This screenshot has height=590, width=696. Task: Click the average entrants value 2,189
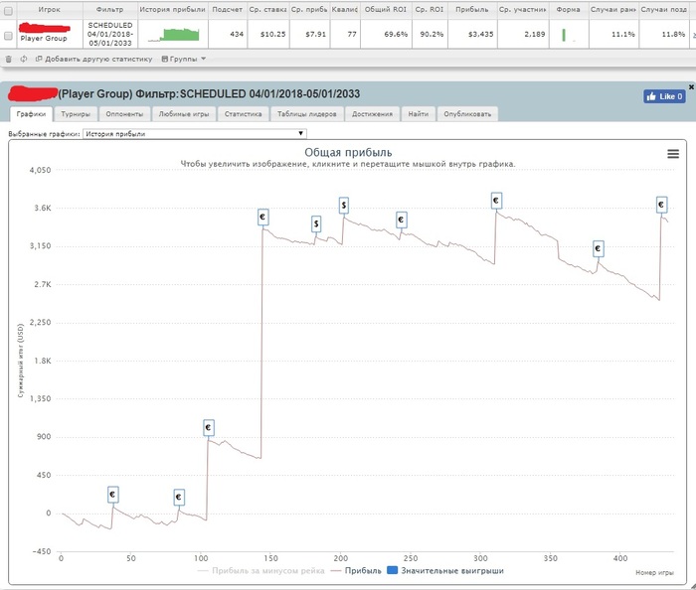535,34
